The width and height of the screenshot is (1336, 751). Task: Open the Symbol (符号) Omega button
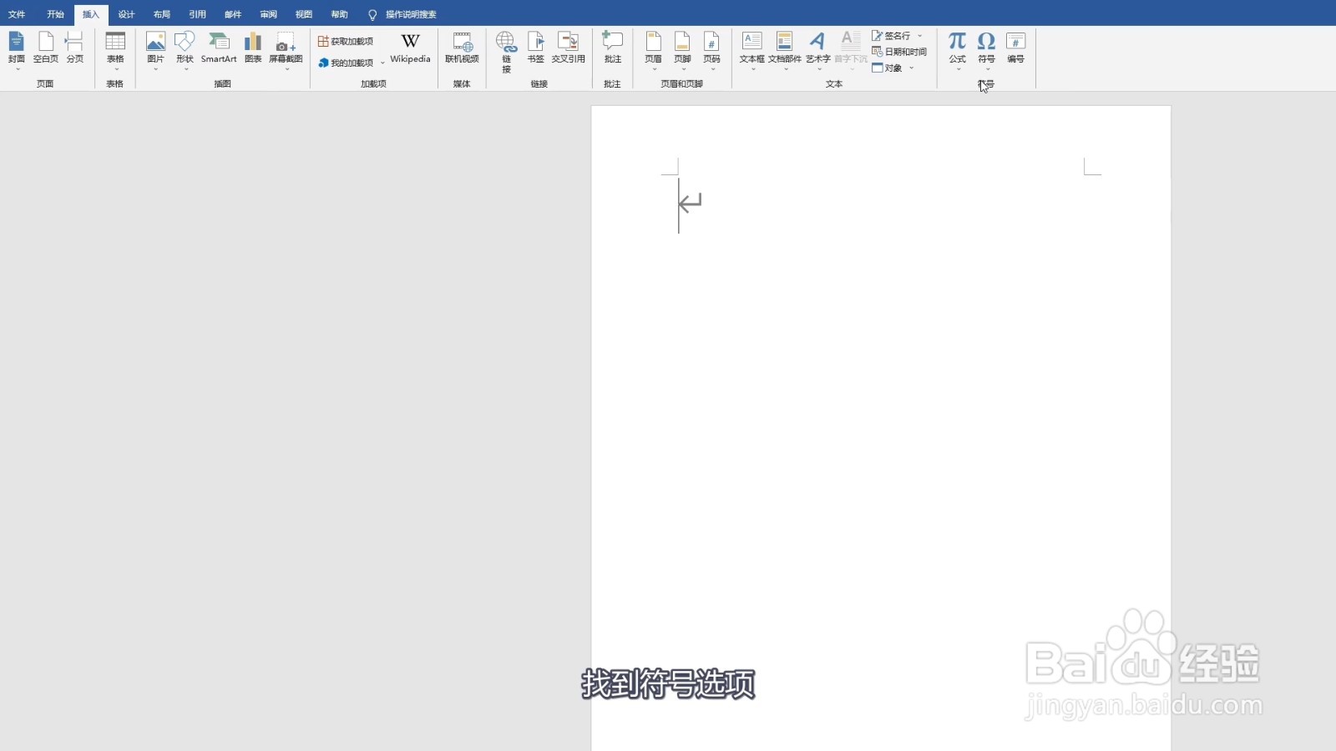point(986,50)
